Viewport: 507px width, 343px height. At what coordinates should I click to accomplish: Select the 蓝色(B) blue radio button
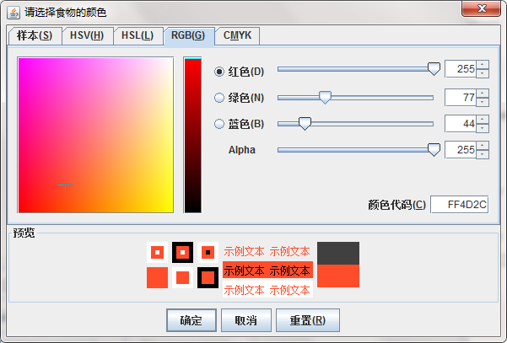(x=219, y=124)
